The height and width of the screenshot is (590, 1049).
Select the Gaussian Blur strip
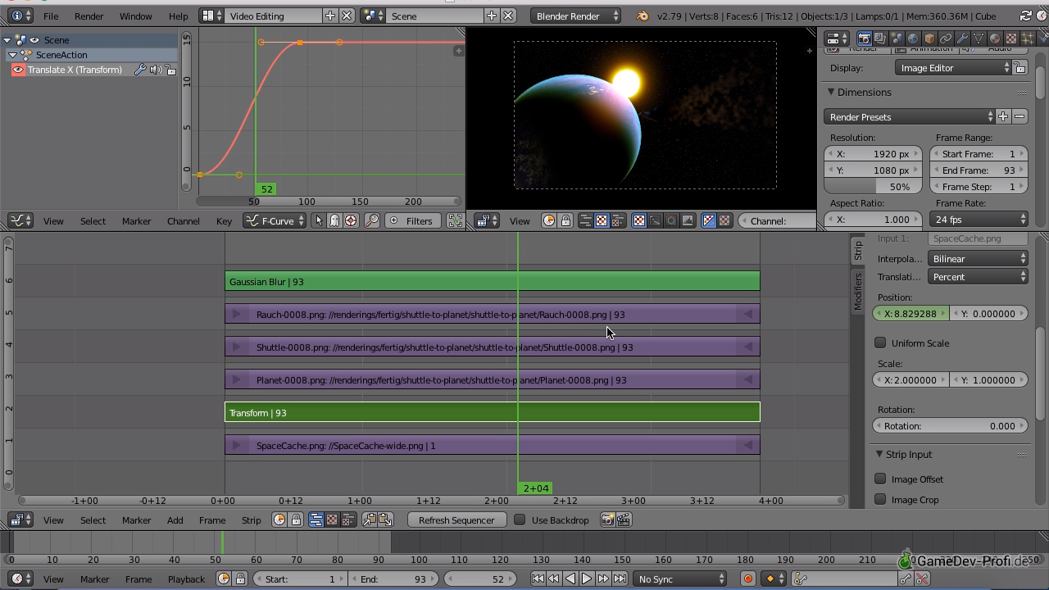click(x=492, y=281)
